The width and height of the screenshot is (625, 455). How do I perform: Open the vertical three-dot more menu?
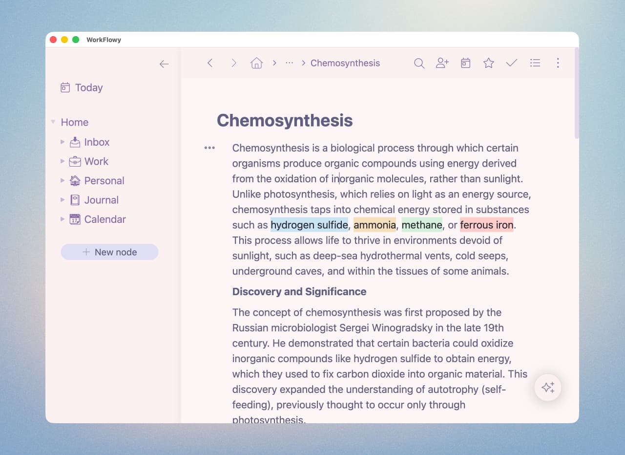(558, 63)
